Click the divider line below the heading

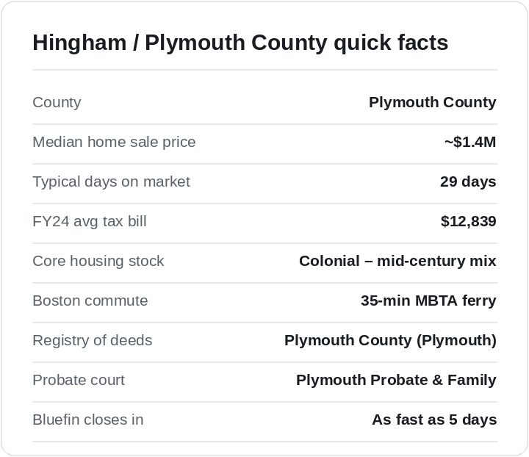[264, 70]
